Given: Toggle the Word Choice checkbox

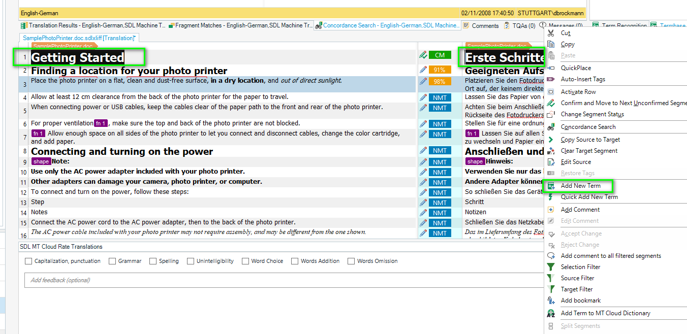Looking at the screenshot, I should tap(245, 261).
